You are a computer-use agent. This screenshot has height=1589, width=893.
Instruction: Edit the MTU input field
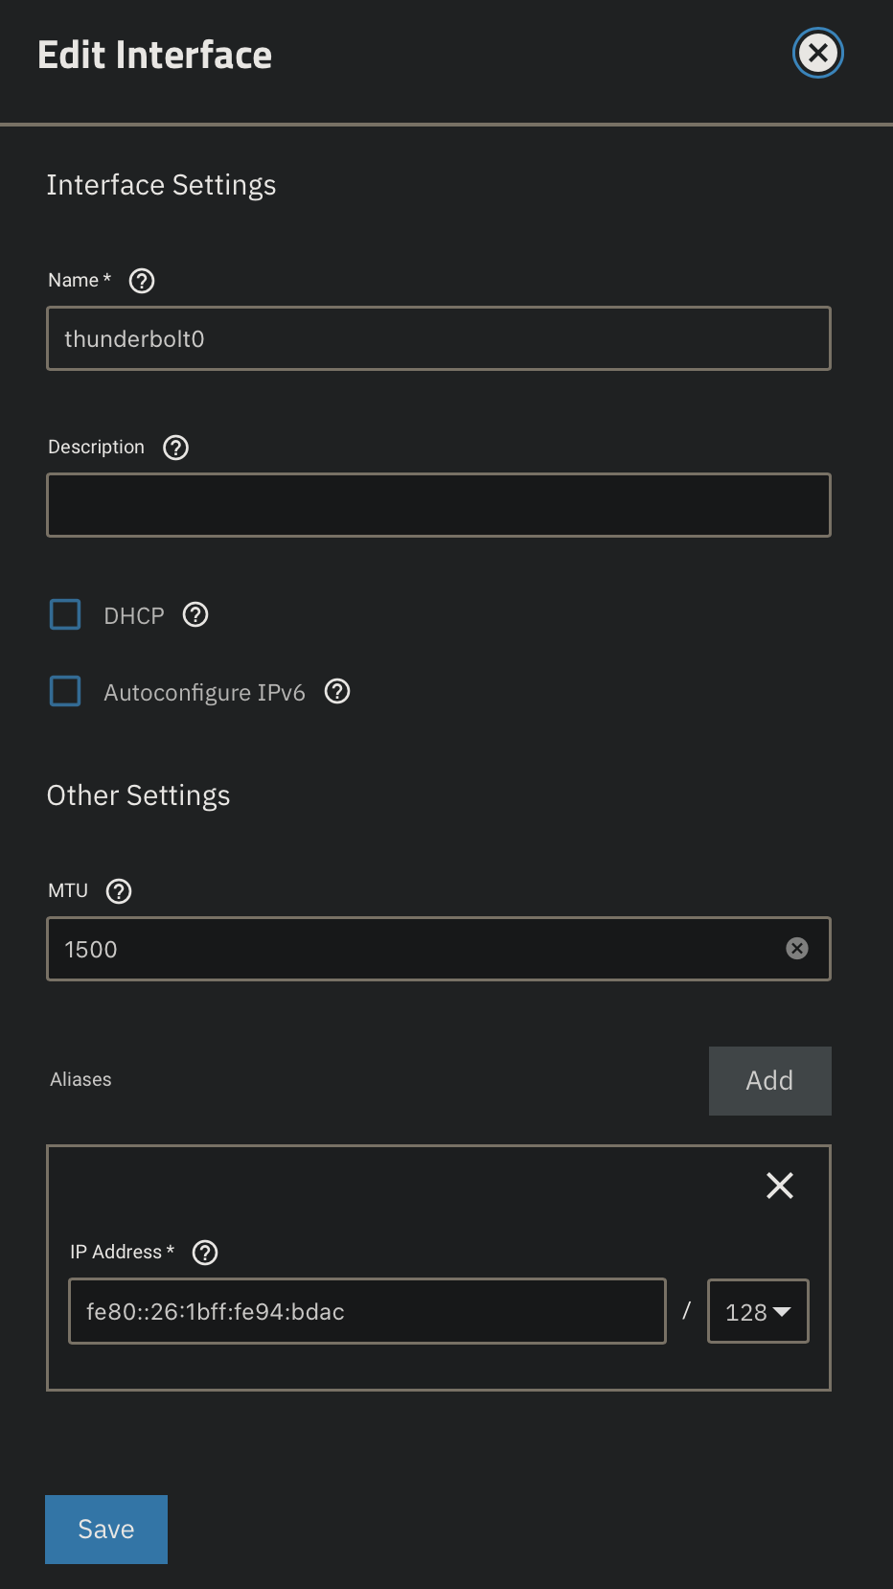pos(439,949)
